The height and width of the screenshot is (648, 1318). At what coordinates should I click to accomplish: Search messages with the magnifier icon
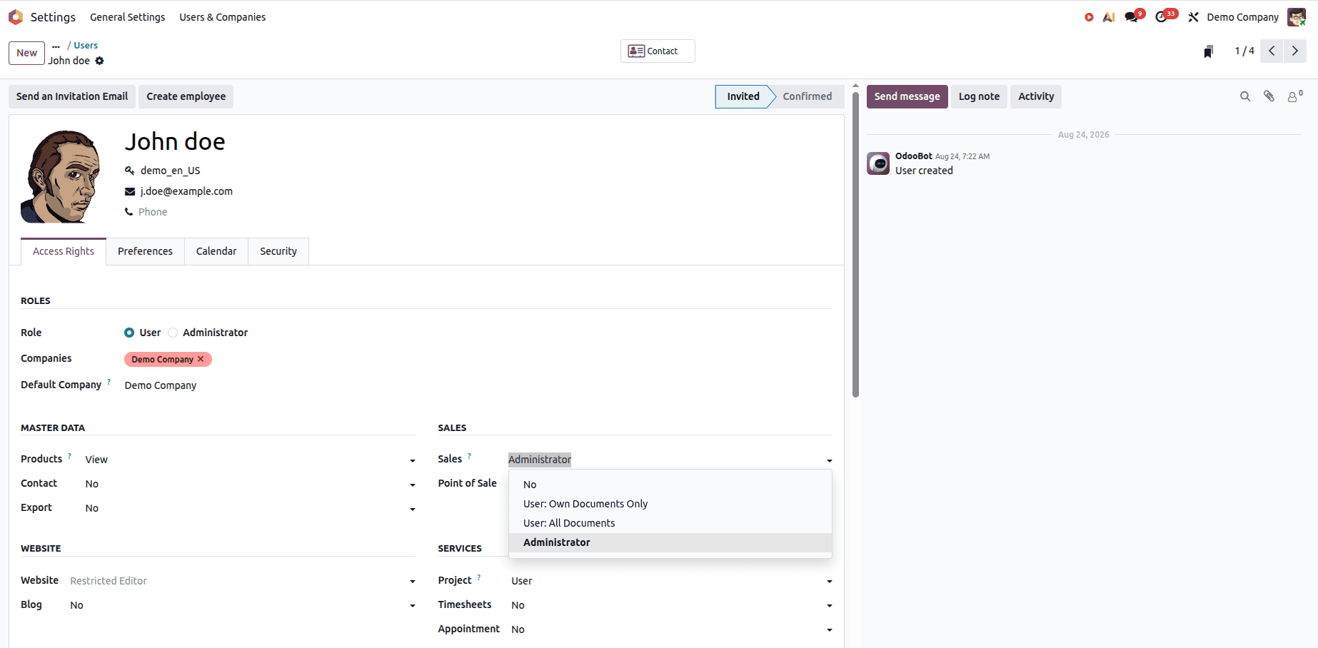[1245, 96]
